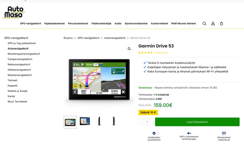Select GPS-navigaattorit sidebar heading
The height and width of the screenshot is (144, 244).
coord(16,38)
